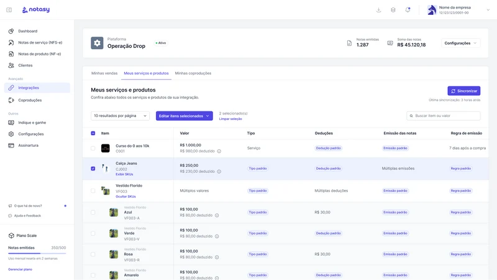Uncheck the Calça Jeans row checkbox
The image size is (497, 280).
tap(93, 169)
